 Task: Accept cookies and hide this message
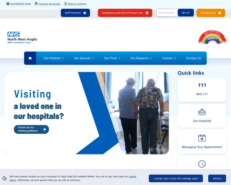coord(176,178)
